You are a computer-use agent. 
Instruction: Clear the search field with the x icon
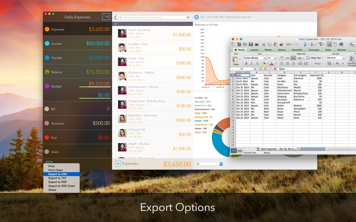click(188, 17)
